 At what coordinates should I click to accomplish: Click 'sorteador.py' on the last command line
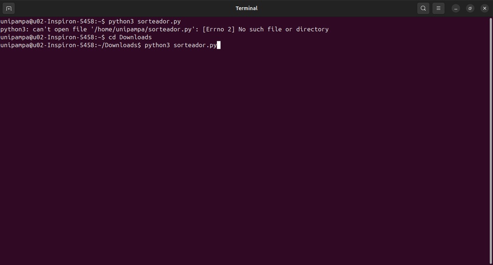(195, 45)
